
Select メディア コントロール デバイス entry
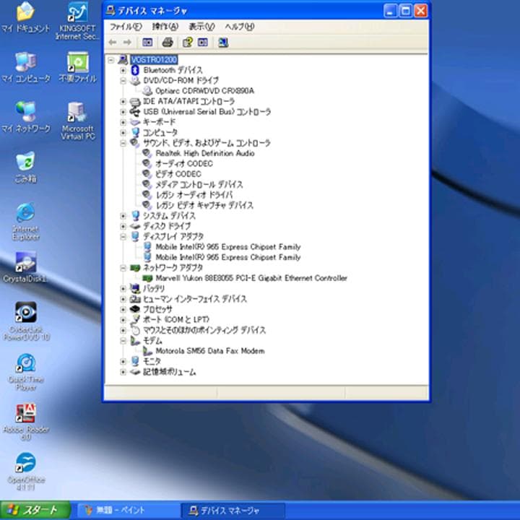pos(199,184)
